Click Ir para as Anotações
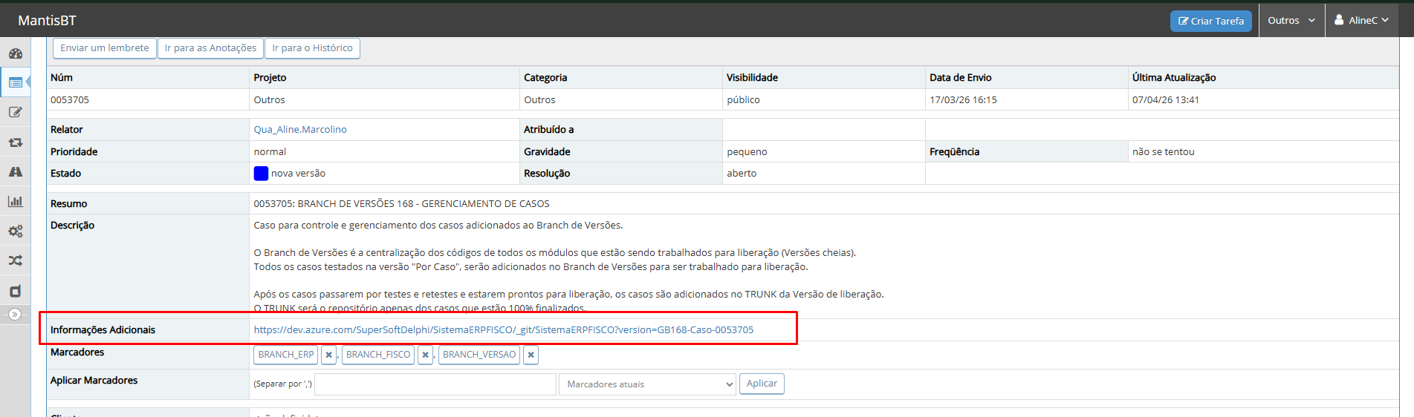Viewport: 1414px width, 417px height. (210, 48)
